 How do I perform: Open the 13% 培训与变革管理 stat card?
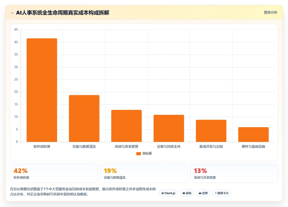tap(234, 173)
